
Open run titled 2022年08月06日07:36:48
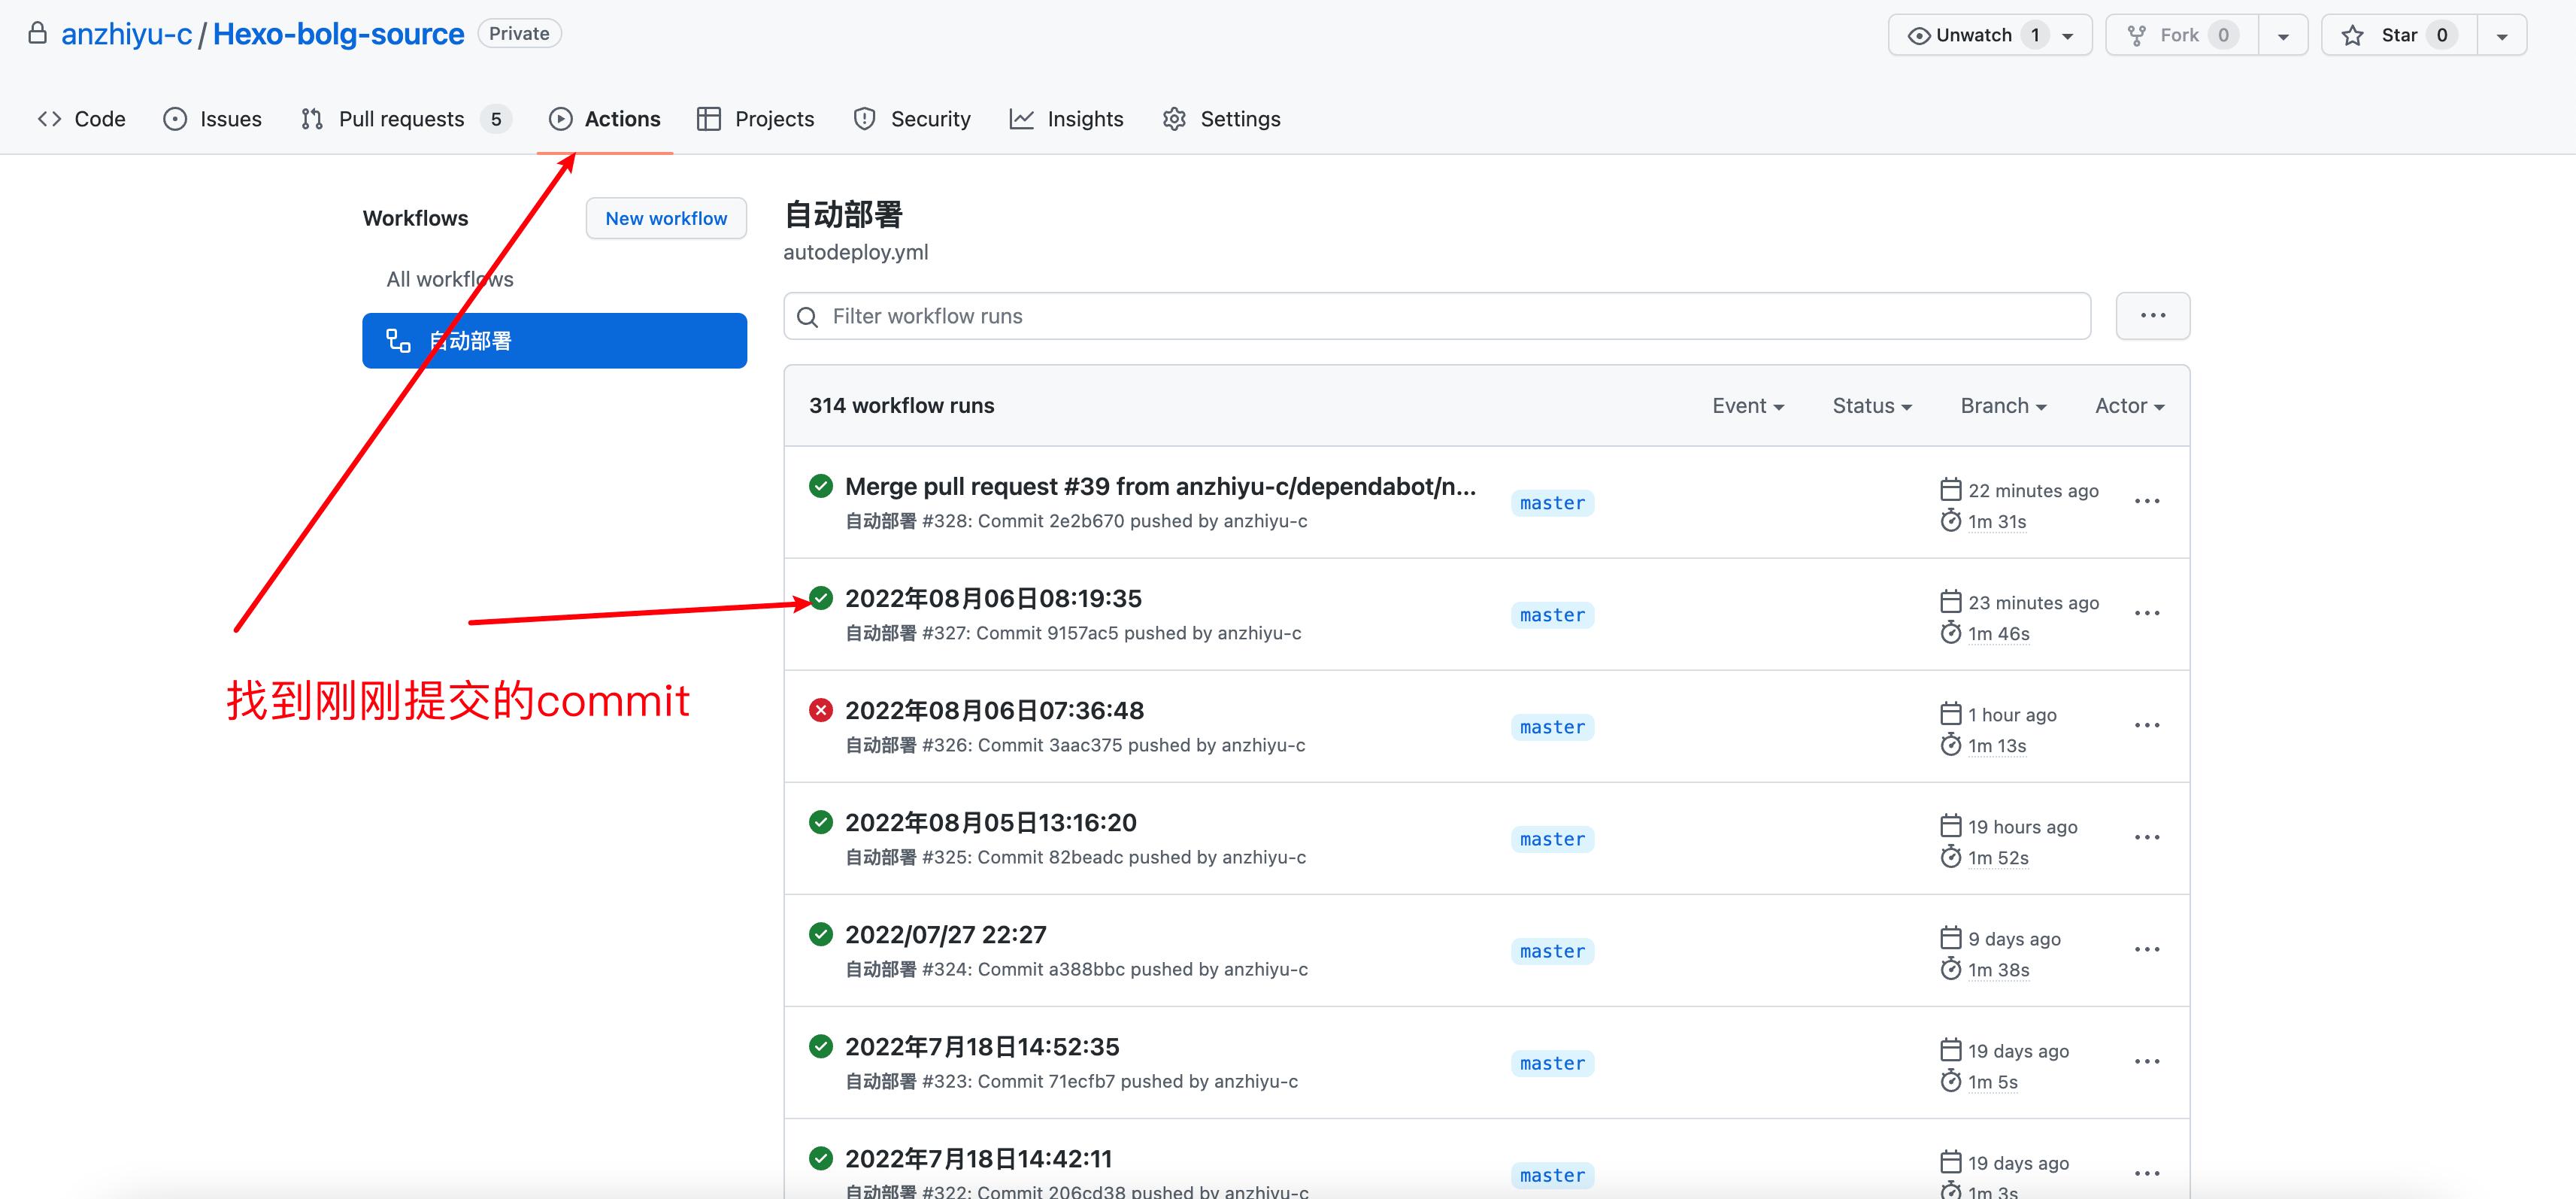(993, 711)
